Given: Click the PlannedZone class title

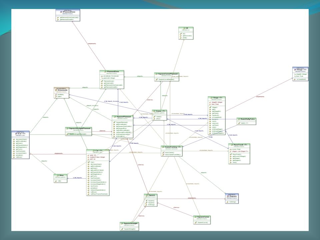Looking at the screenshot, I should click(113, 72).
